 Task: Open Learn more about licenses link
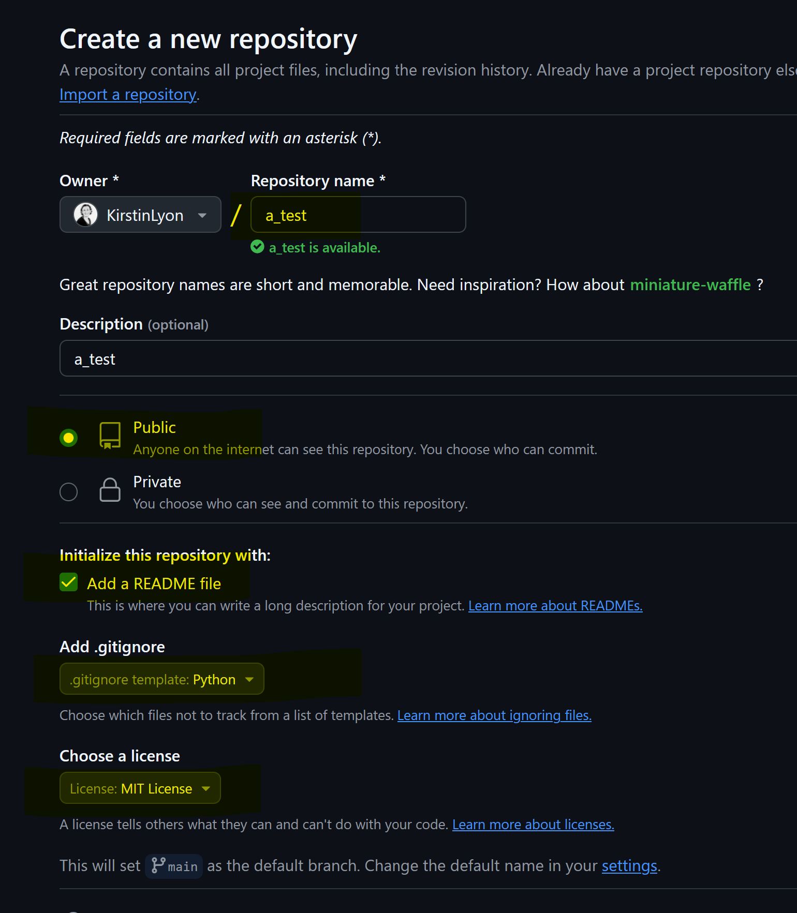point(533,825)
